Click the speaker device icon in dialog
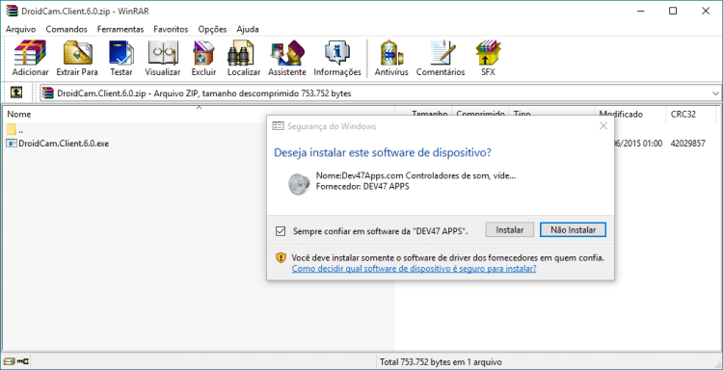Screen dimensions: 723x370 click(299, 183)
